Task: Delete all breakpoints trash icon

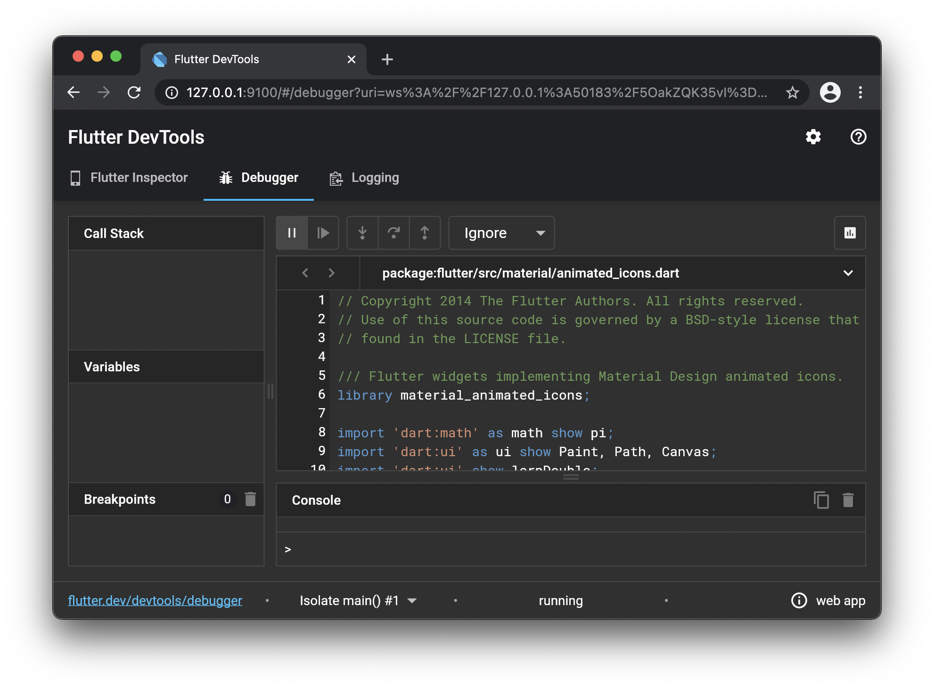Action: click(250, 499)
